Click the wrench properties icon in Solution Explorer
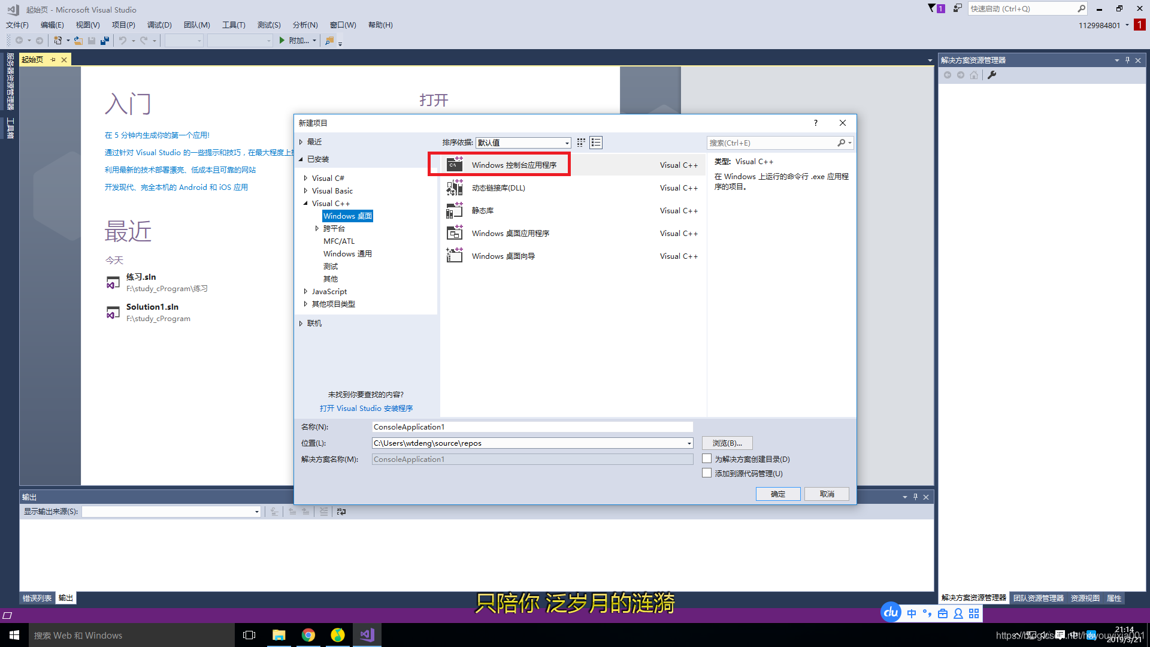The image size is (1150, 647). pos(992,75)
